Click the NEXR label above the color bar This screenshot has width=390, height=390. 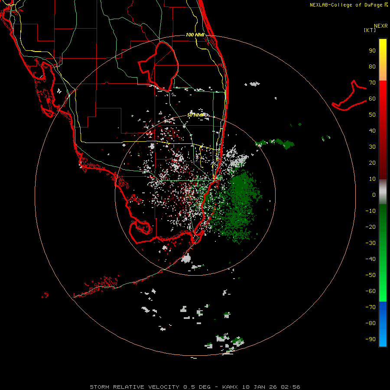click(x=381, y=26)
